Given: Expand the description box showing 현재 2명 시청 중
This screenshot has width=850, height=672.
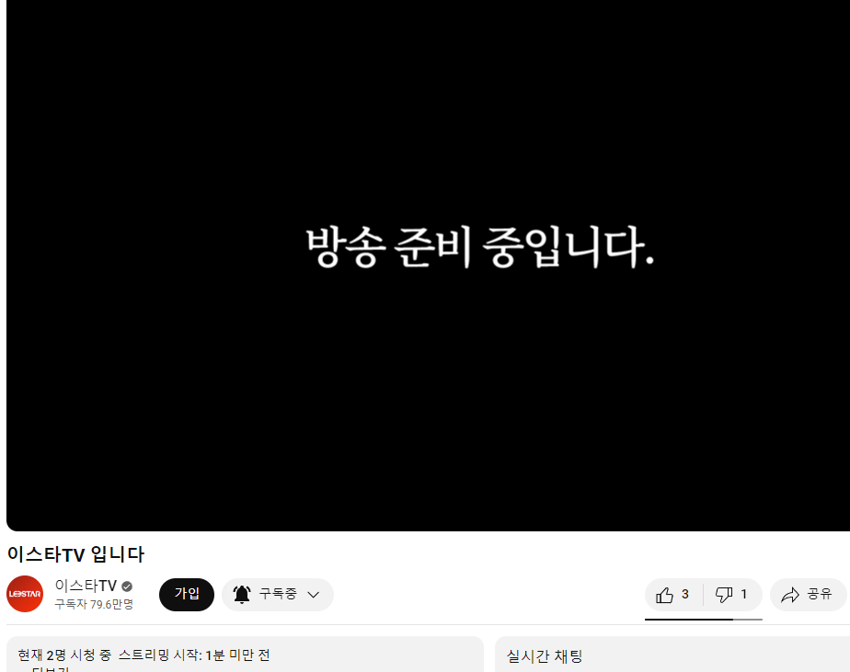Looking at the screenshot, I should (245, 655).
